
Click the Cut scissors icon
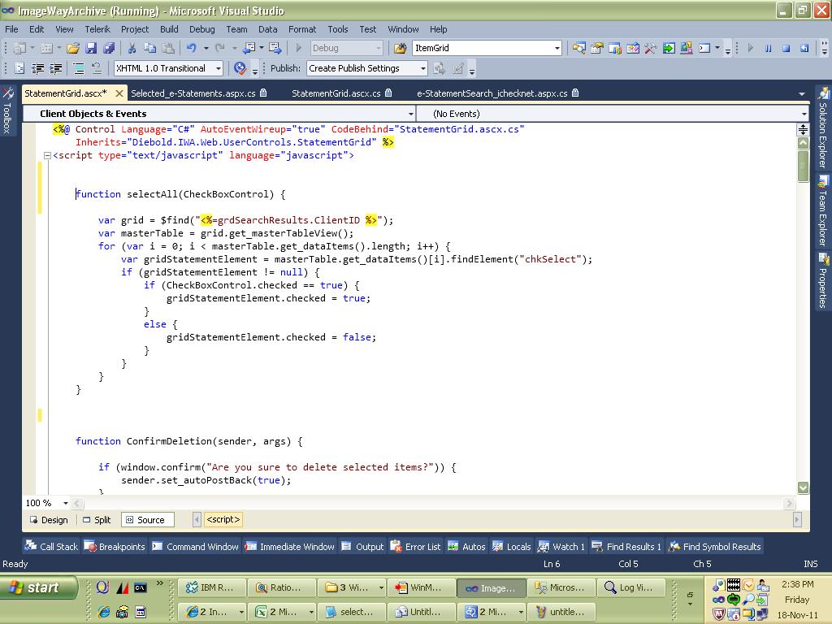[132, 48]
